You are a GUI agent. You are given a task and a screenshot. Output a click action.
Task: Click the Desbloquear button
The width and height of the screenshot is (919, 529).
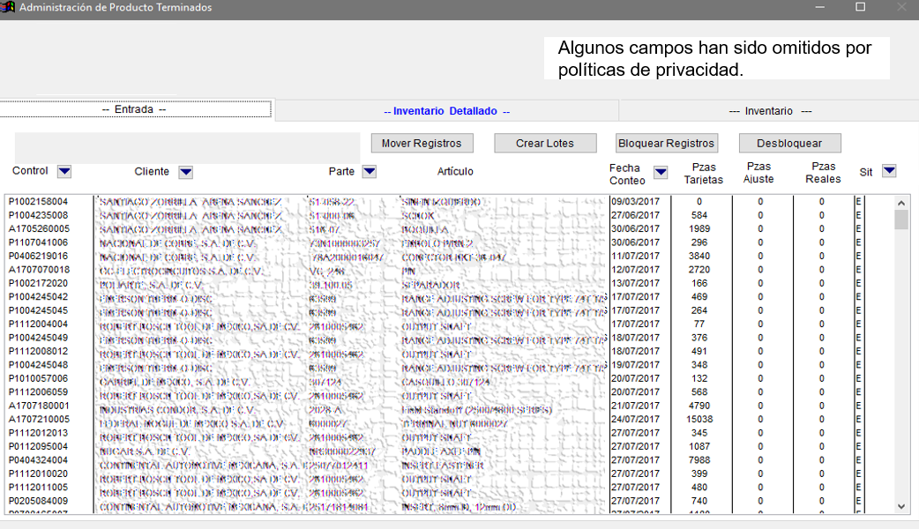pos(789,143)
